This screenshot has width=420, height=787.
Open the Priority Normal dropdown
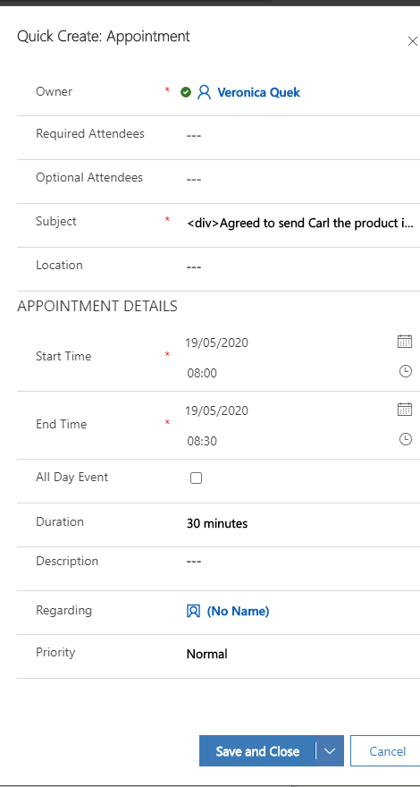click(300, 654)
